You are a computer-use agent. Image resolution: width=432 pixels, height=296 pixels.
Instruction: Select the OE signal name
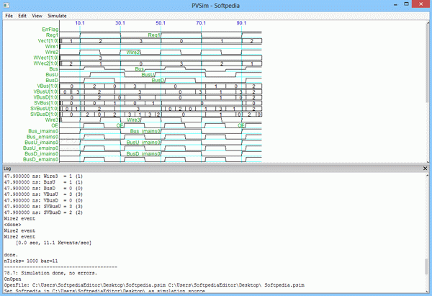click(x=55, y=125)
